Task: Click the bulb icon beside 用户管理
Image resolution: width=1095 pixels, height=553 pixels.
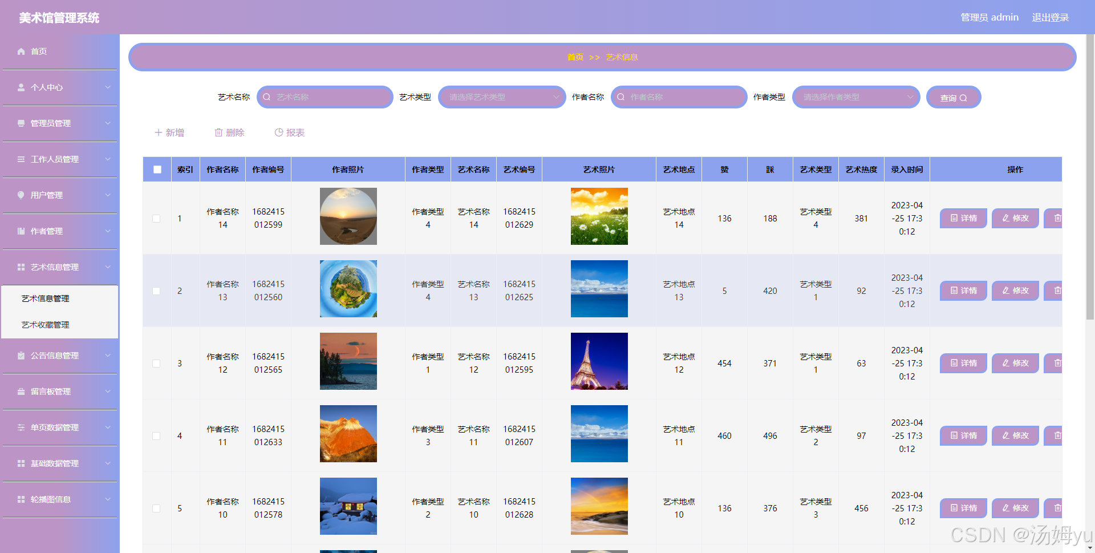Action: tap(21, 195)
